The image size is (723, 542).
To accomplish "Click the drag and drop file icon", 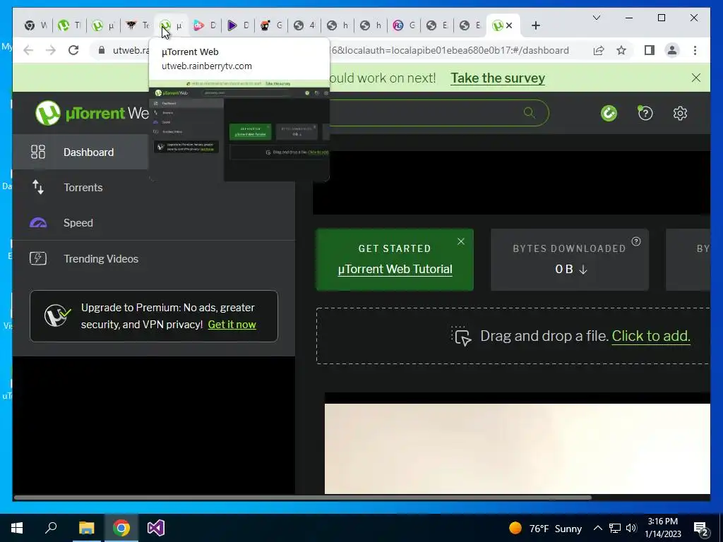I will pos(461,336).
